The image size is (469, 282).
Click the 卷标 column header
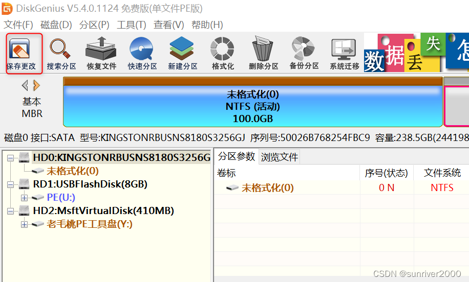coord(287,173)
